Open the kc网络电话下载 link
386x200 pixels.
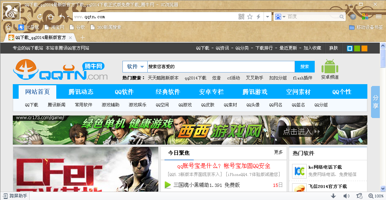point(325,167)
